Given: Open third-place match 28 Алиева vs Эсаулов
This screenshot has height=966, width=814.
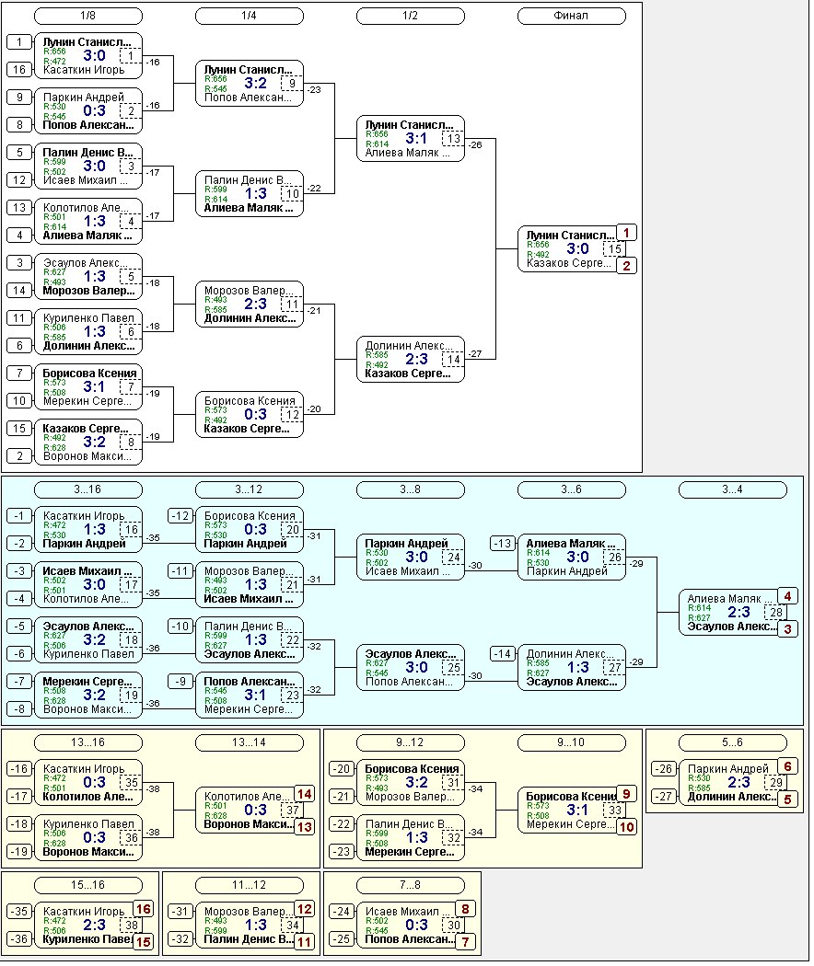Looking at the screenshot, I should (733, 613).
